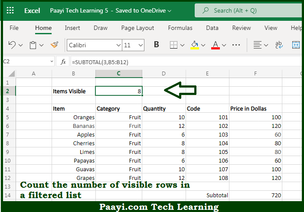This screenshot has height=212, width=304.
Task: Click the Search box in title bar
Action: [248, 10]
